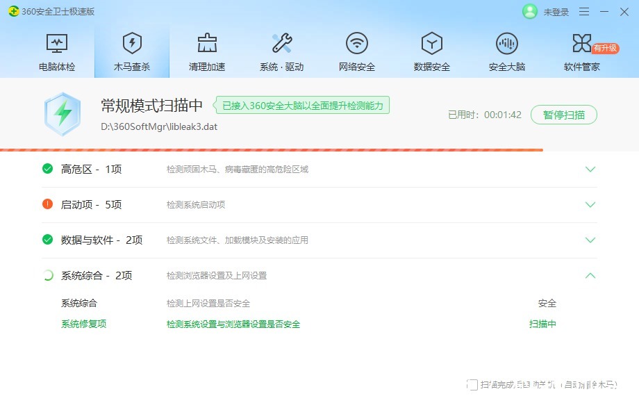Click the 已接入360安全大脑 green banner
The image size is (639, 403).
tap(302, 106)
